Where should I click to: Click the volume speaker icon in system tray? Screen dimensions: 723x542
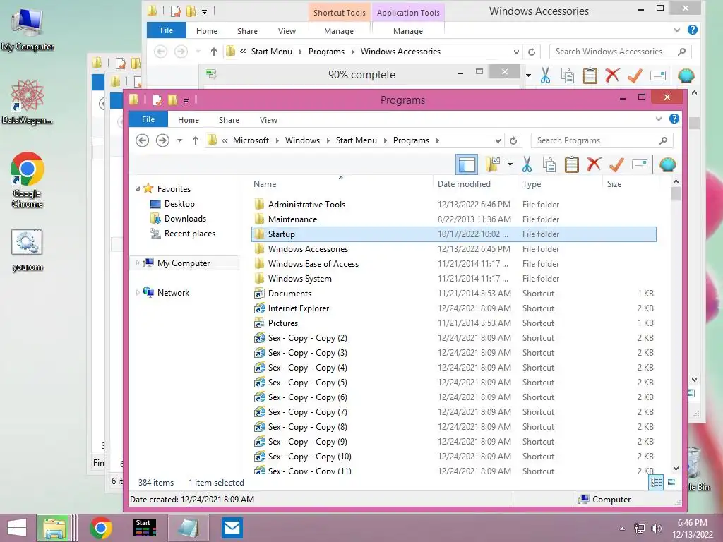(656, 528)
